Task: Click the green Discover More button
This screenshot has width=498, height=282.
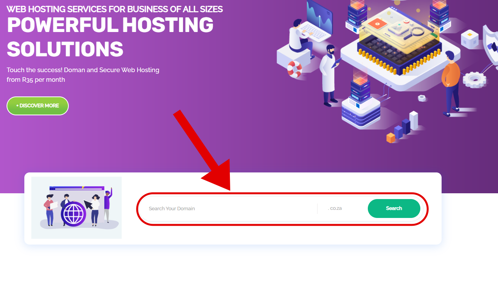Action: pyautogui.click(x=37, y=106)
